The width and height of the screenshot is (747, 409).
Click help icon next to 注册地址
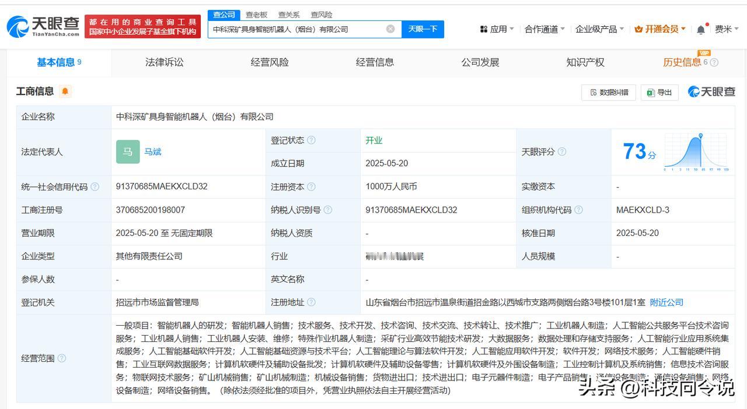[311, 302]
